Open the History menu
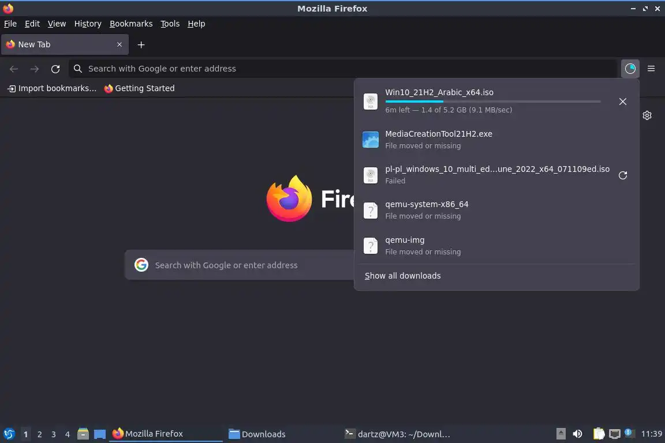This screenshot has width=665, height=443. click(x=88, y=24)
